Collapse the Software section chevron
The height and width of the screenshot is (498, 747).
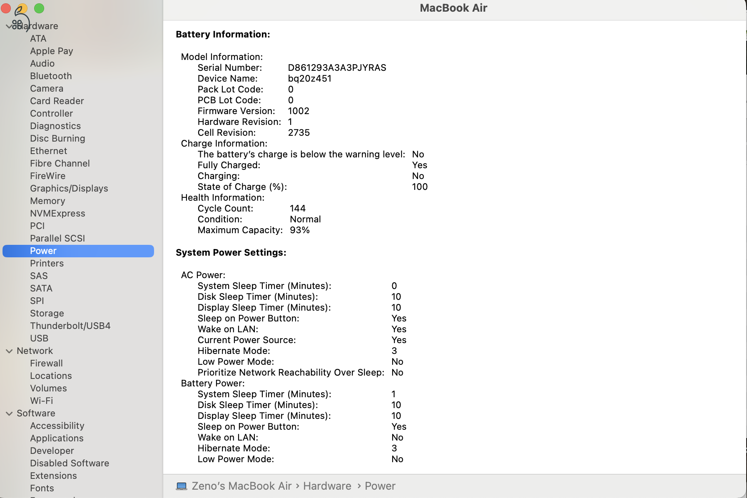coord(9,413)
